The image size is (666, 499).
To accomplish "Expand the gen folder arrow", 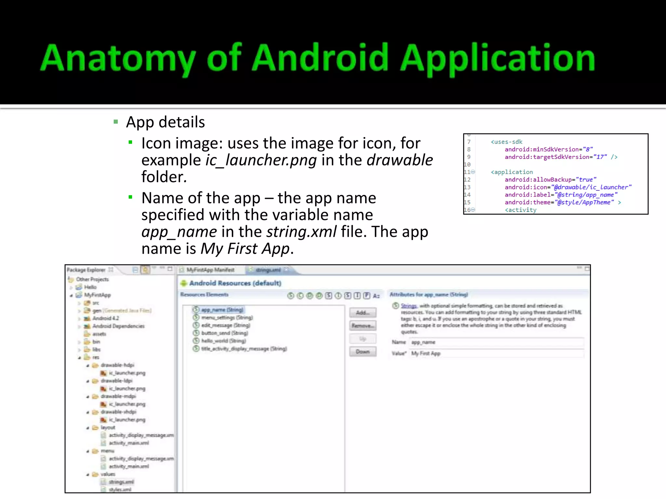I will point(79,311).
